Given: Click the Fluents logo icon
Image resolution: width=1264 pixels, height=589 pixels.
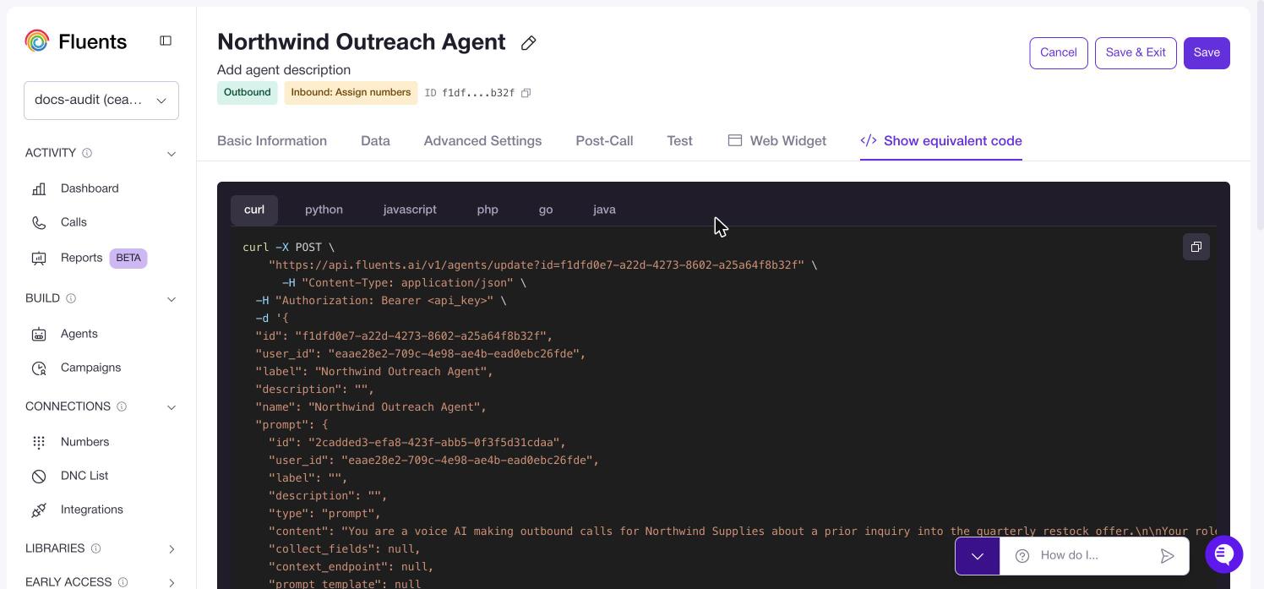Looking at the screenshot, I should tap(37, 41).
